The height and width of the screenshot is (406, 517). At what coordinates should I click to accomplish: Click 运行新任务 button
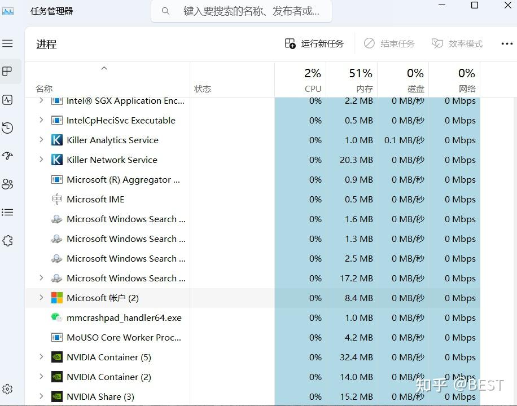click(314, 43)
